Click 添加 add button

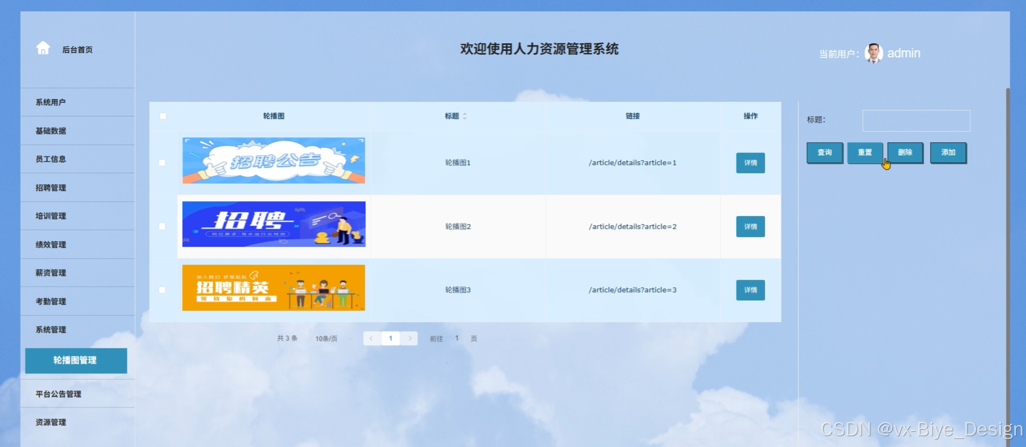[948, 153]
